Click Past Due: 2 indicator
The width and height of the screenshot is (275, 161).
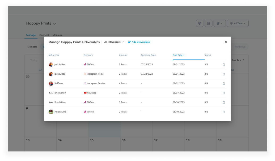238,60
